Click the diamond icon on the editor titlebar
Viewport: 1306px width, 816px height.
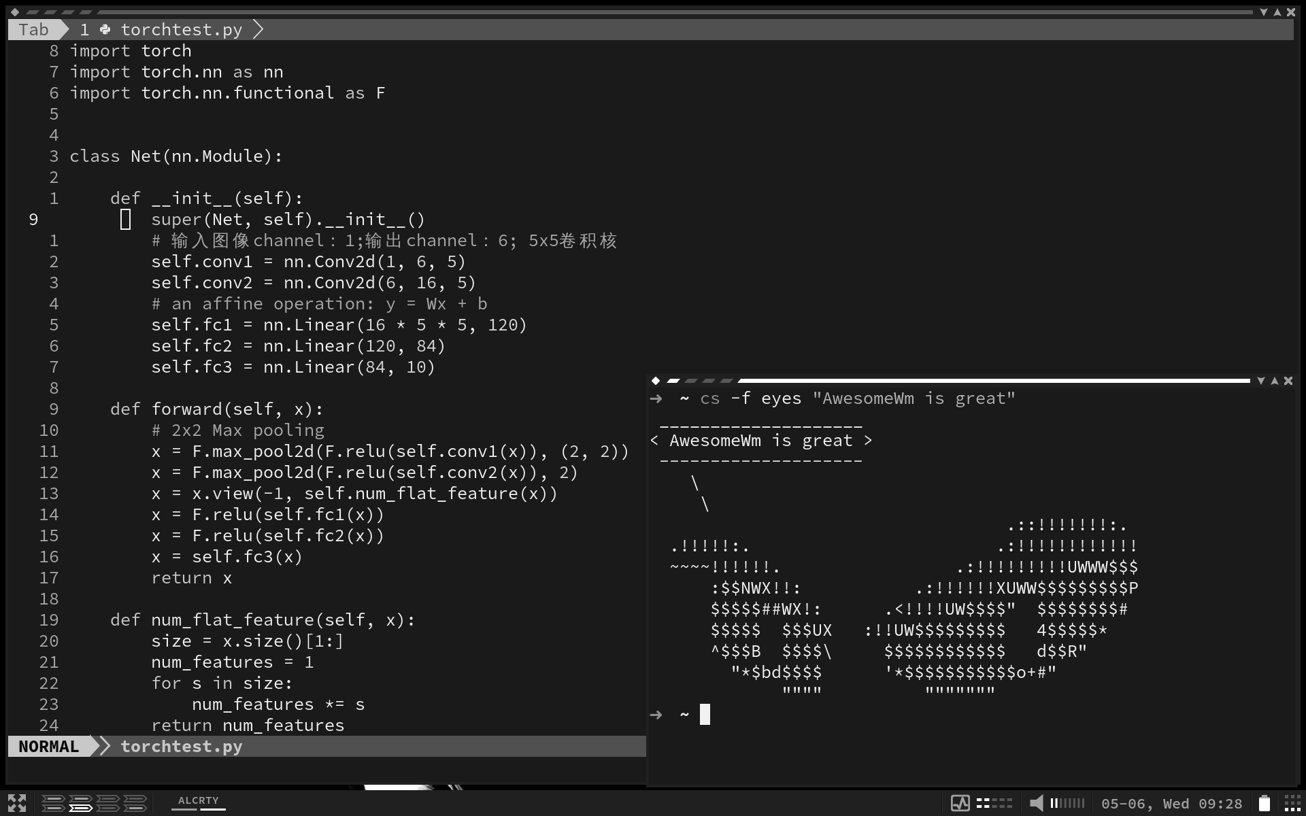15,12
